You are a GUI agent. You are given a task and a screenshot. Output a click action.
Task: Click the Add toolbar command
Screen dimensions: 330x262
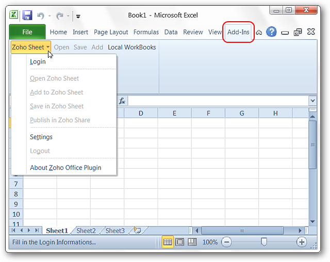coord(97,47)
